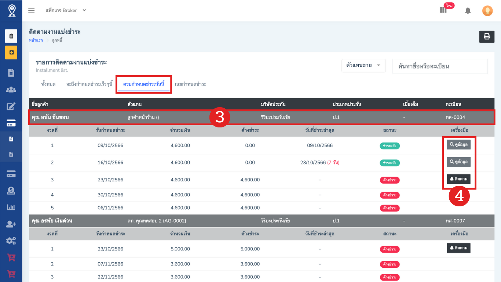Open the edit pencil icon in sidebar
This screenshot has height=282, width=501.
click(11, 106)
